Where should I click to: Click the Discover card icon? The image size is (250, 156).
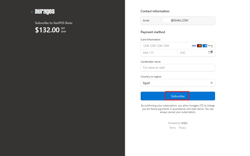click(210, 46)
